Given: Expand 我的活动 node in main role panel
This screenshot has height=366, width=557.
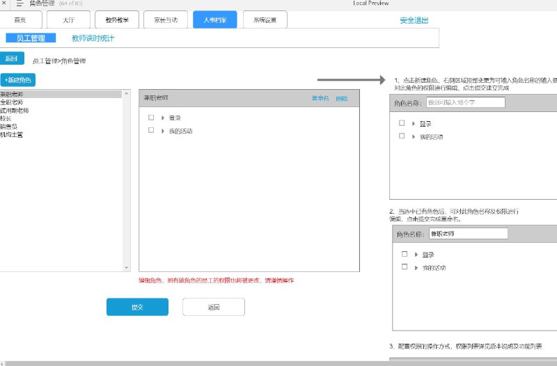Looking at the screenshot, I should click(162, 131).
